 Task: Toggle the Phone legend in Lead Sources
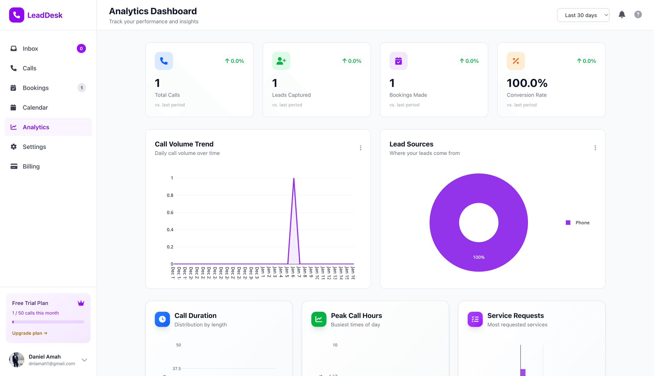[x=577, y=223]
